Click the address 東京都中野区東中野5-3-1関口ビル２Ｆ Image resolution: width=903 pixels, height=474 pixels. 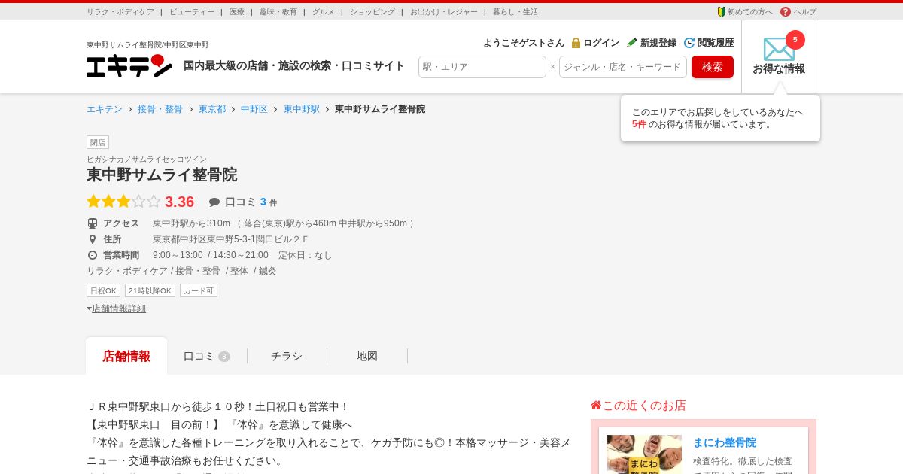click(x=231, y=239)
